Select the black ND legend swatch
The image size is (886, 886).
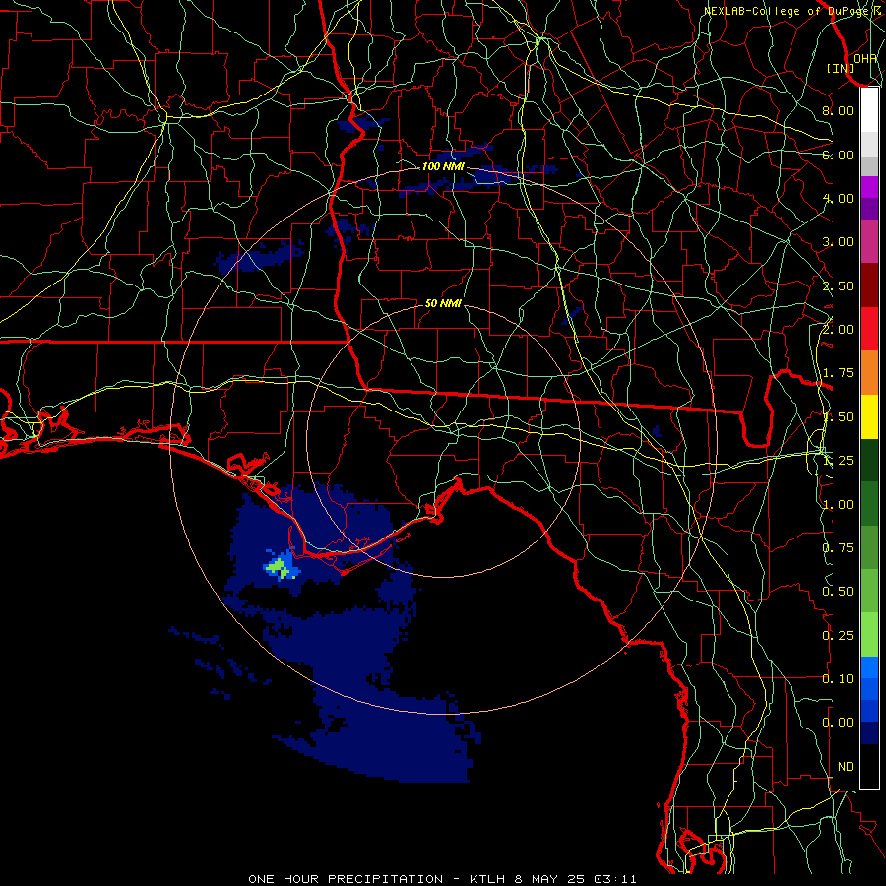point(869,766)
